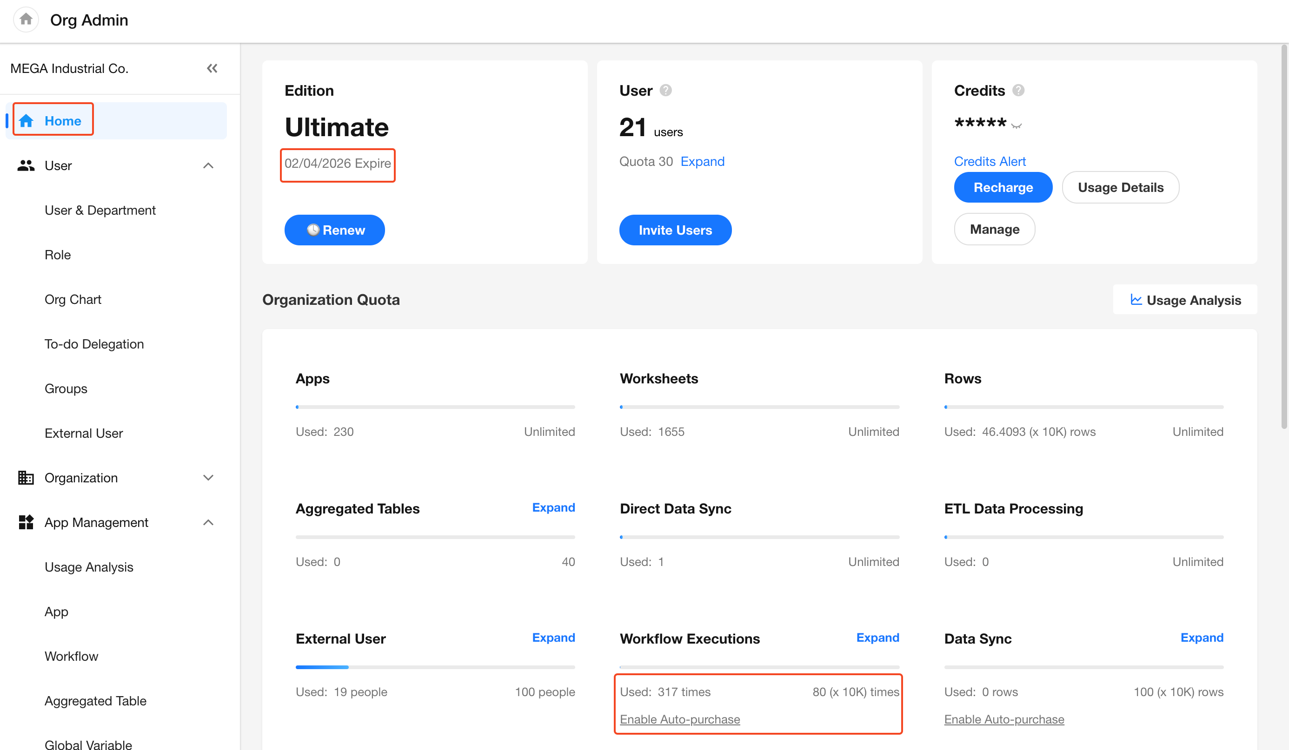
Task: Click the Credits Alert link
Action: click(x=990, y=161)
